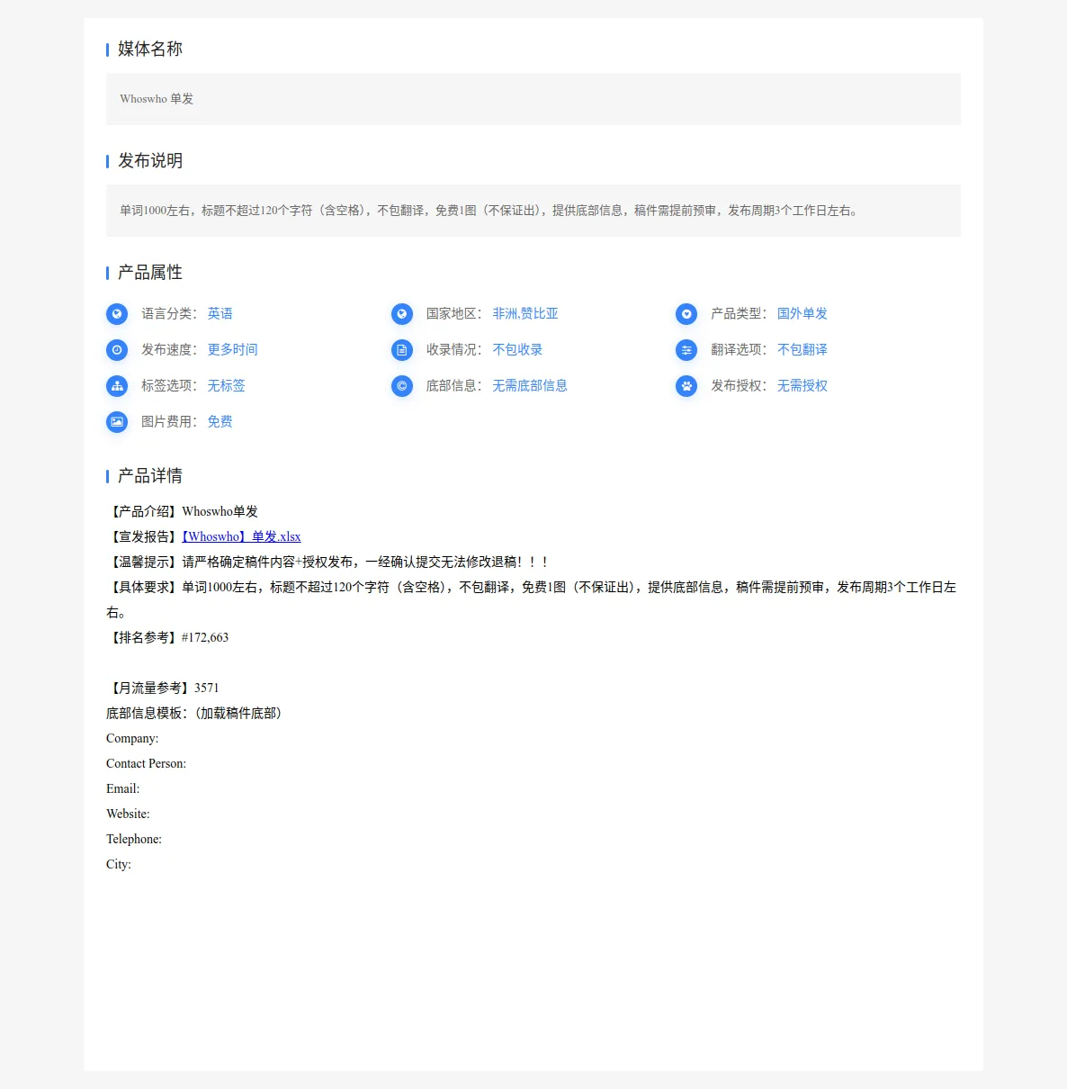Click the 产品属性 section heading
Viewport: 1067px width, 1089px height.
150,272
